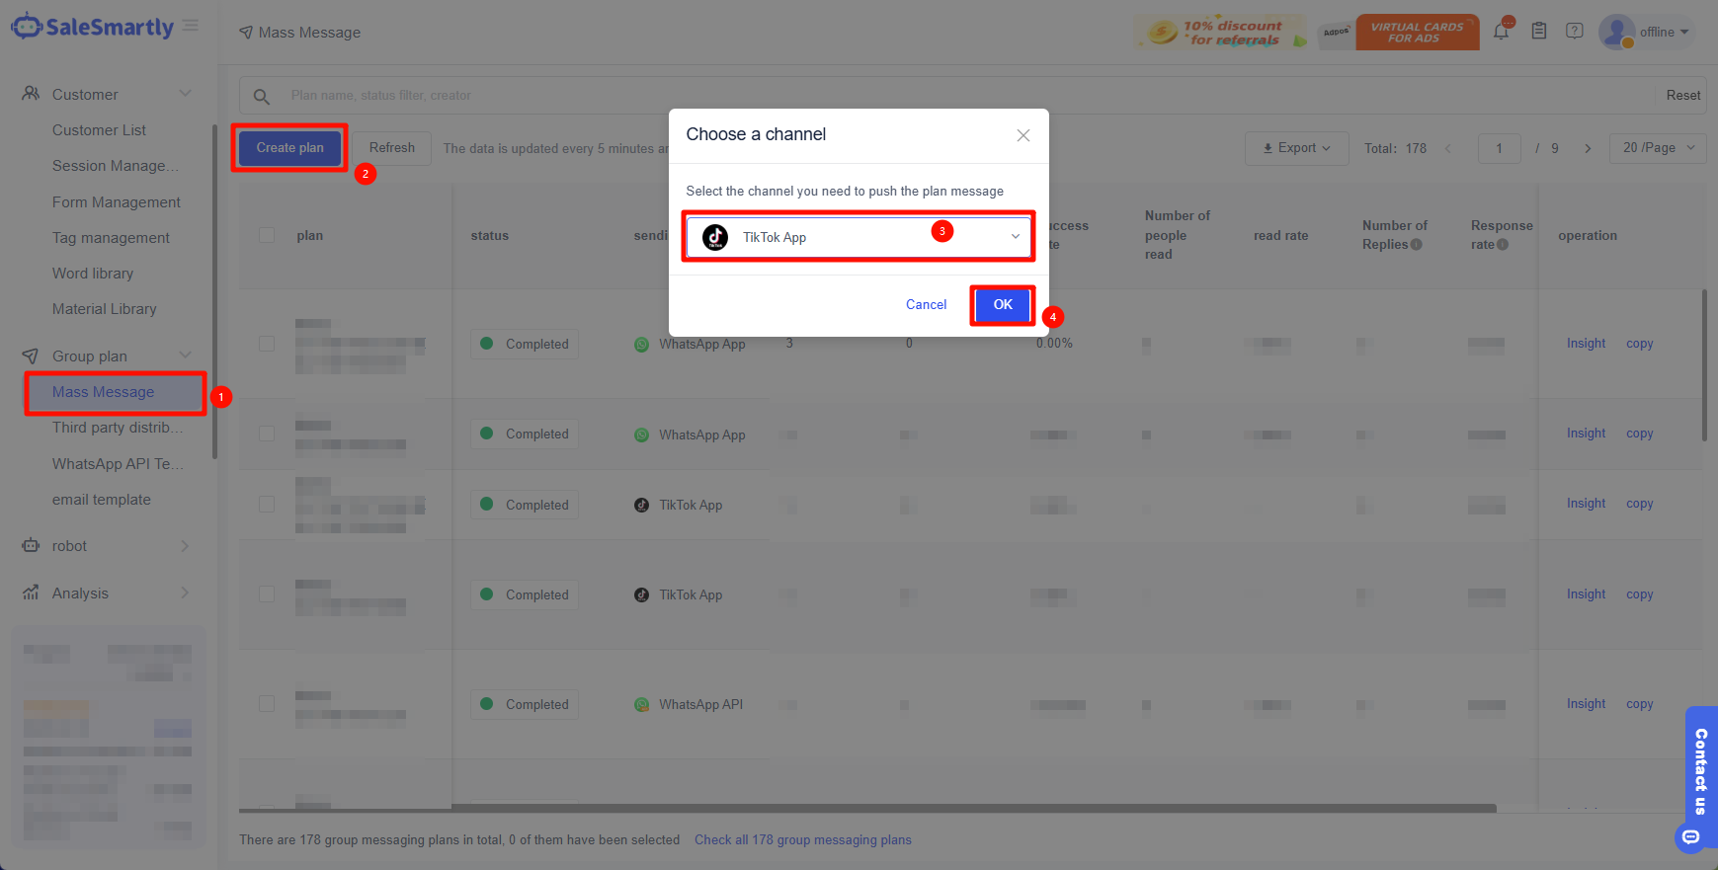
Task: Tick the checkbox of the second WhatsApp App plan row
Action: (x=267, y=434)
